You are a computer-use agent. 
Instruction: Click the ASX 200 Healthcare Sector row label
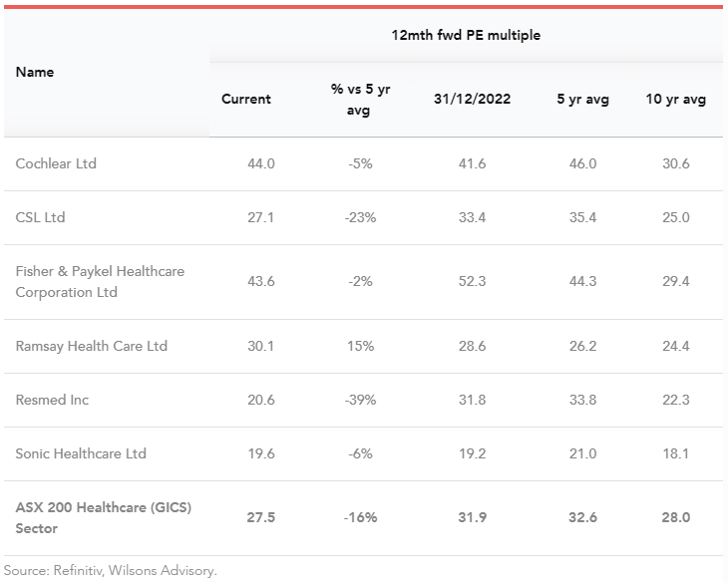click(103, 517)
